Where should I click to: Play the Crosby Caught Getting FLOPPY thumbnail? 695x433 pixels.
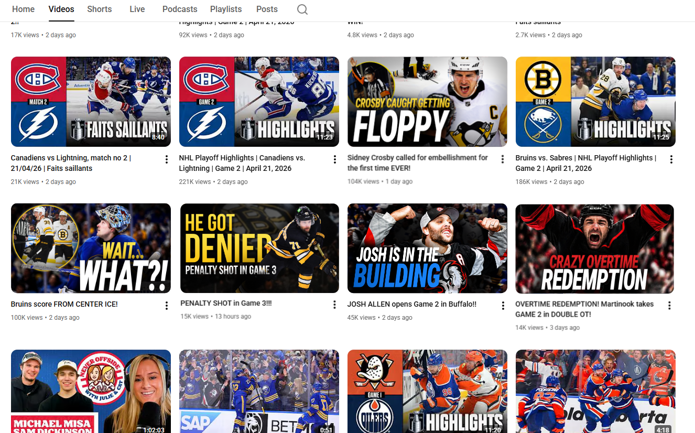point(427,102)
